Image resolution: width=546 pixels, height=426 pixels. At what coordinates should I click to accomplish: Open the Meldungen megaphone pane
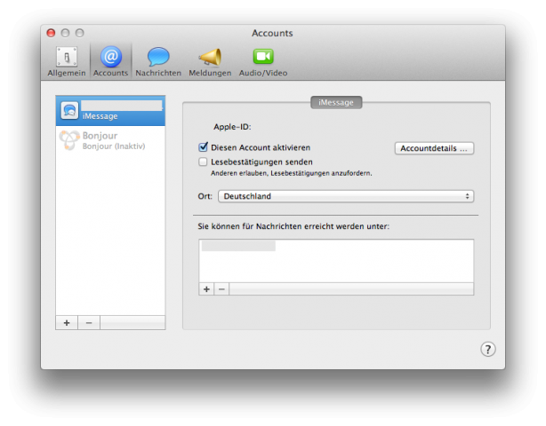pyautogui.click(x=210, y=59)
